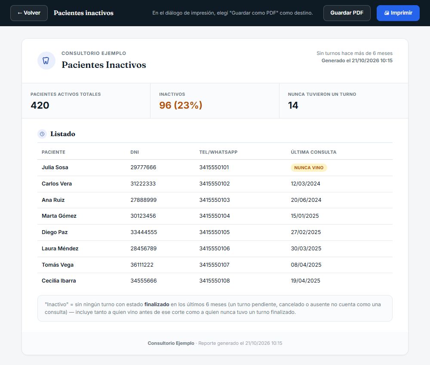Click the tooth logo icon
430x365 pixels.
click(x=46, y=61)
